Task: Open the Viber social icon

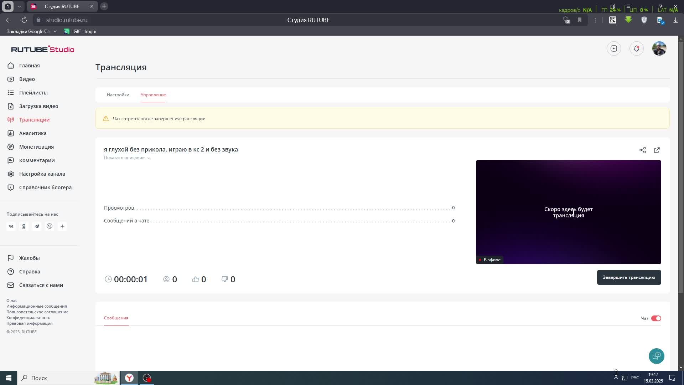Action: [50, 226]
